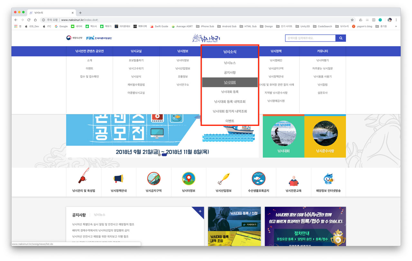Open the 해양정보 인터넷방송 mascot icon
The width and height of the screenshot is (412, 261).
coord(328,178)
